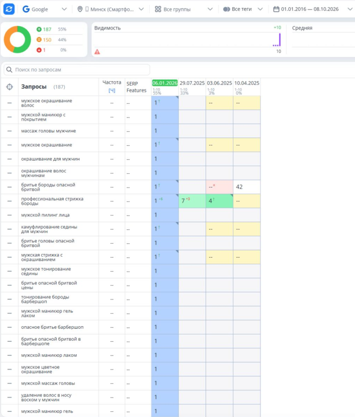Click query профессиональная стрижка бороды
This screenshot has width=355, height=417.
click(x=52, y=201)
